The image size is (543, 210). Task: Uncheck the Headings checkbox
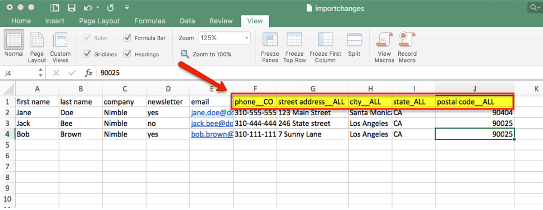(127, 54)
